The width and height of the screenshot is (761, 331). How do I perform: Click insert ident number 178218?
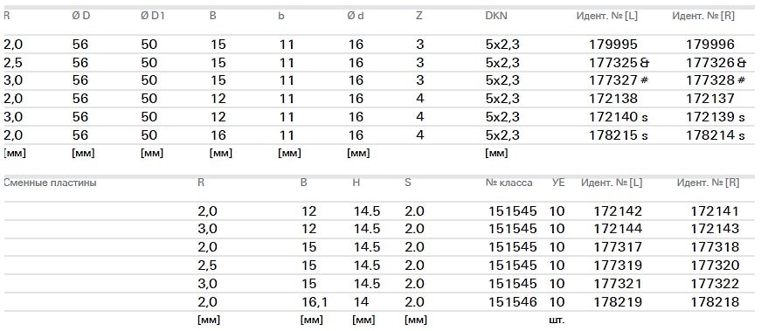click(x=715, y=302)
